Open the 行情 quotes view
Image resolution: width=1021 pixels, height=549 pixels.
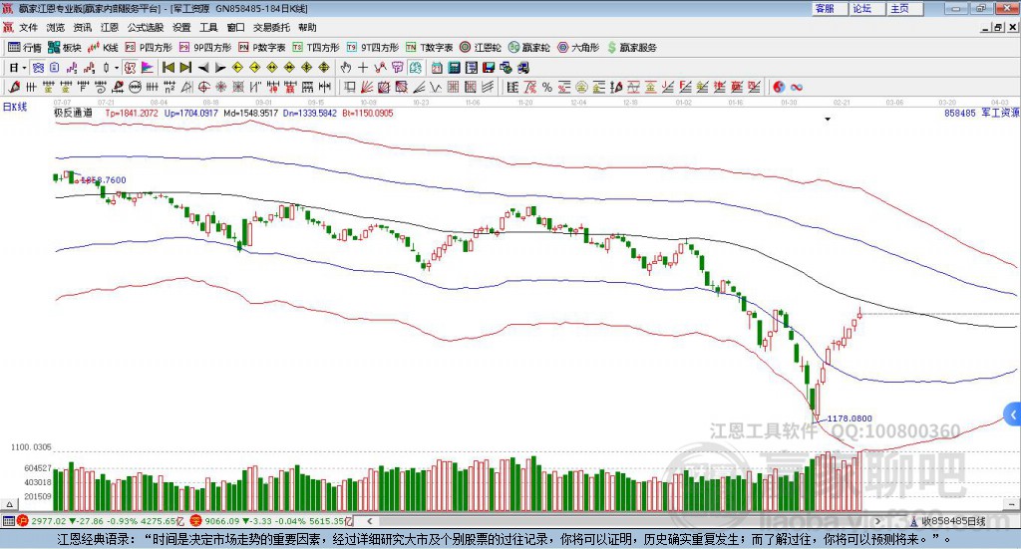pyautogui.click(x=25, y=48)
